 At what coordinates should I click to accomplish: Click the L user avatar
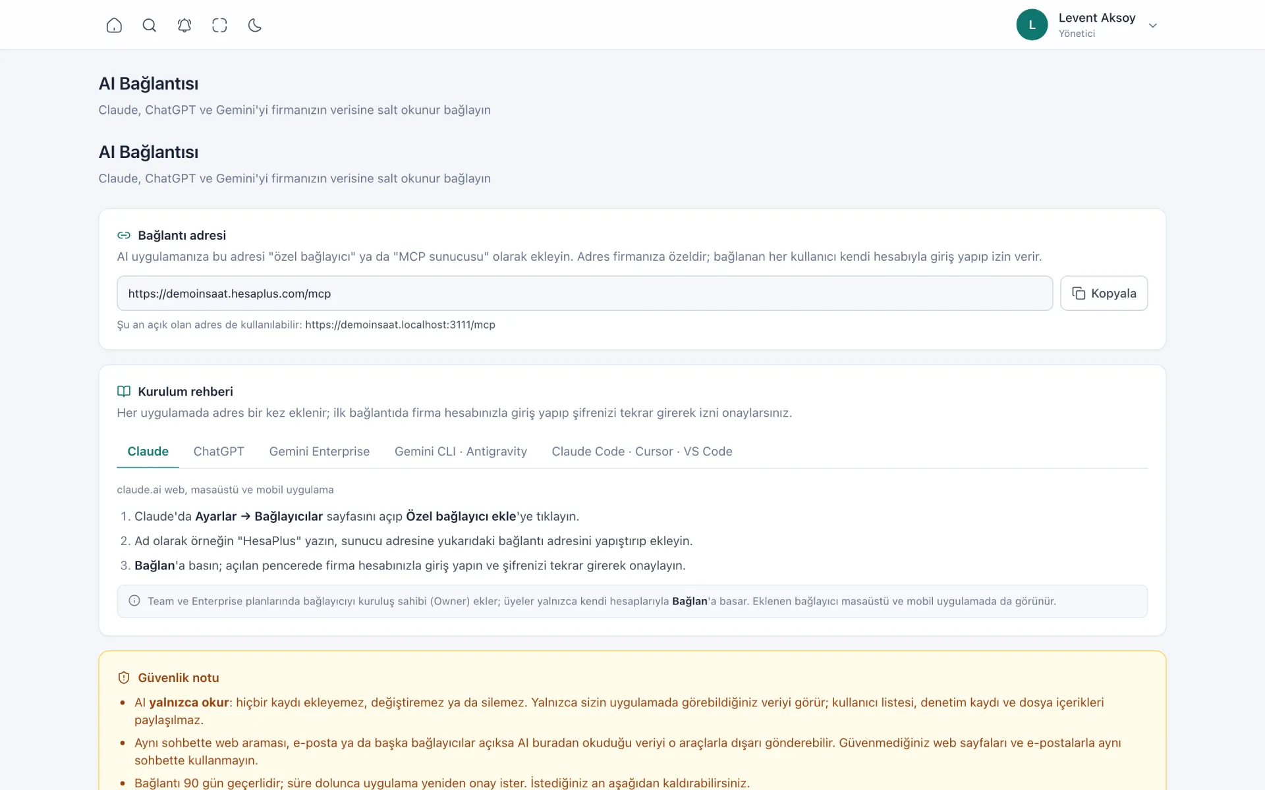coord(1032,24)
